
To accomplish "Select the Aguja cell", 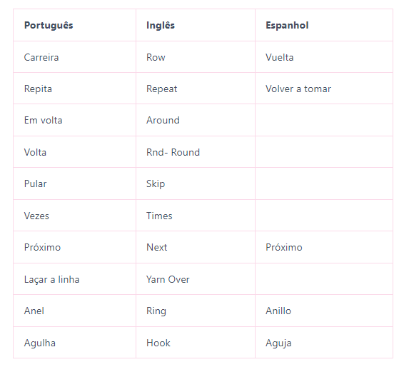I will (324, 343).
